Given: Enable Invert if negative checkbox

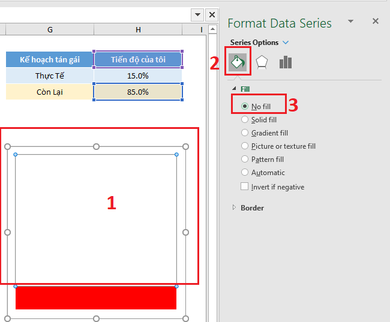Looking at the screenshot, I should coord(244,186).
